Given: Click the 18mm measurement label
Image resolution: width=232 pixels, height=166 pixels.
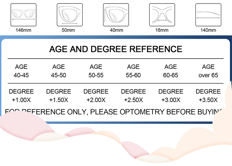Looking at the screenshot, I should (162, 30).
